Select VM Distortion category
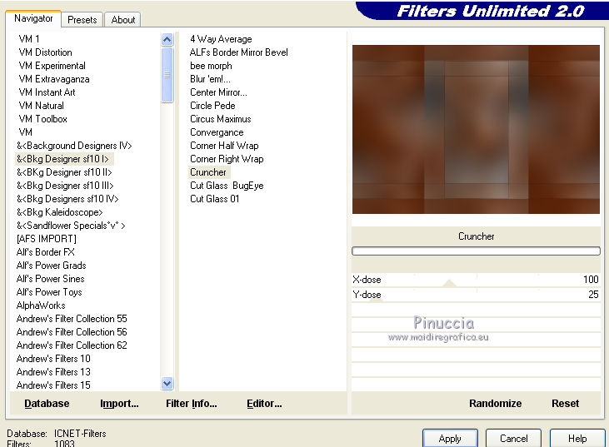Screen dimensions: 609x447 click(x=45, y=52)
